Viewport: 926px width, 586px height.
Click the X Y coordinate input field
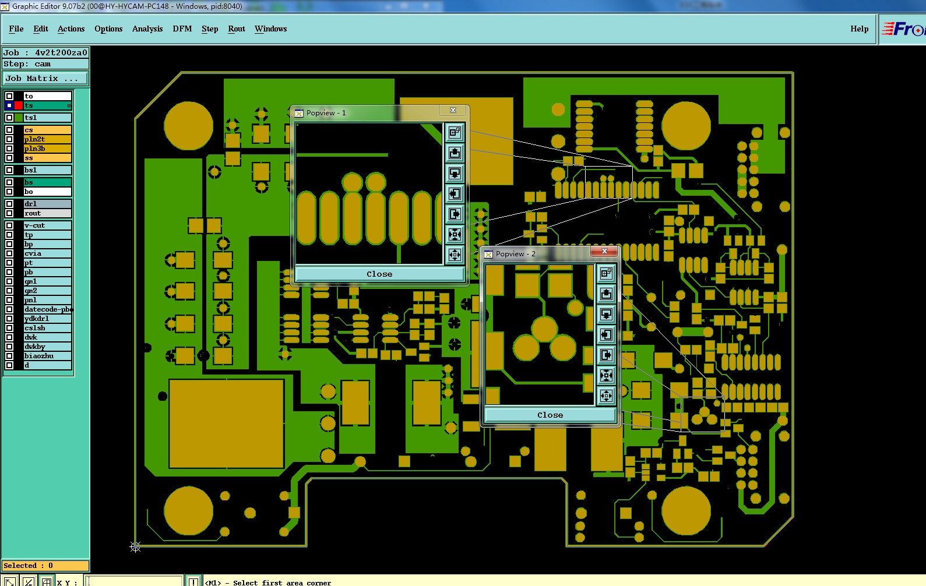[134, 581]
